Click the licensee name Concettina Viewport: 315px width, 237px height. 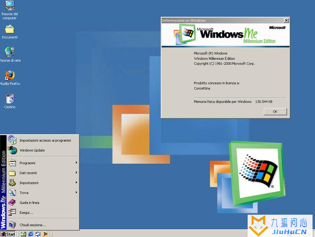click(x=202, y=88)
